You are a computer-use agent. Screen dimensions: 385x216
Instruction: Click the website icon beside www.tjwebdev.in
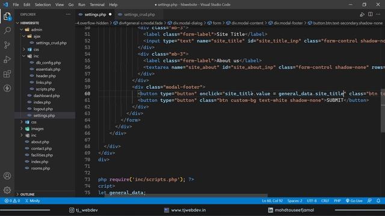tap(167, 210)
